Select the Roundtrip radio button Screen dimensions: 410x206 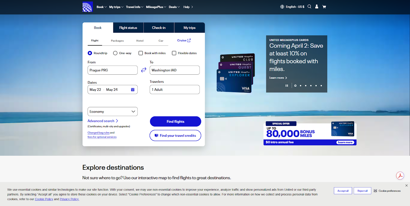[x=90, y=53]
